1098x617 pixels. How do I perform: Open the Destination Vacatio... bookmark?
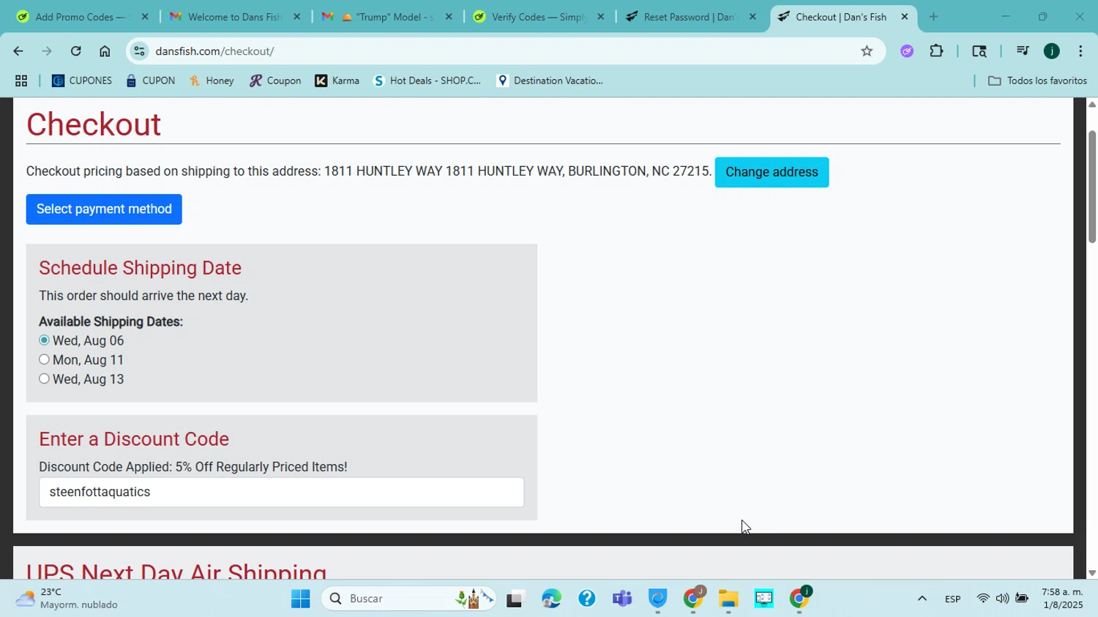pyautogui.click(x=550, y=81)
